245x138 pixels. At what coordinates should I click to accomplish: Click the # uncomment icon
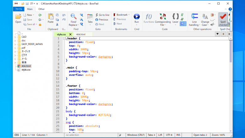(x=182, y=19)
